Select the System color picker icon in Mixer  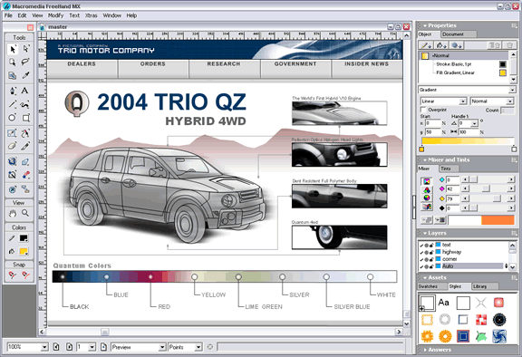pos(427,207)
